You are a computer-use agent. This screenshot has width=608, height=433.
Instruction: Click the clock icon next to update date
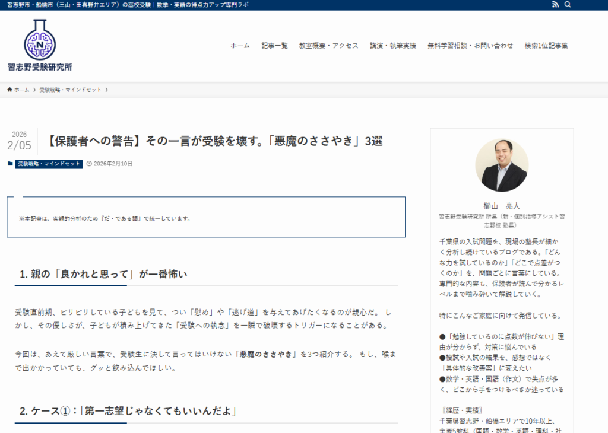click(x=89, y=164)
